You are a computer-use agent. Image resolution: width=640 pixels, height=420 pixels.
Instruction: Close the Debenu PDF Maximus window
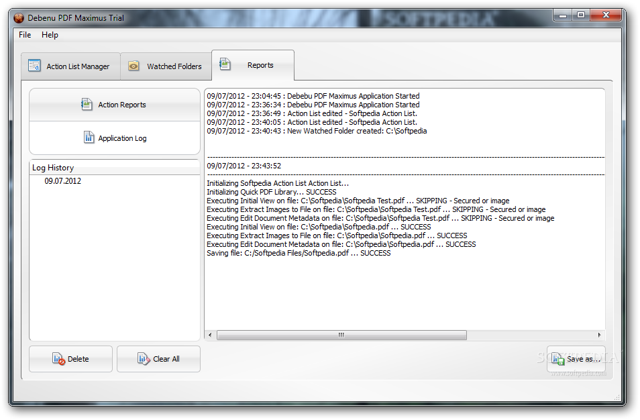pos(606,15)
